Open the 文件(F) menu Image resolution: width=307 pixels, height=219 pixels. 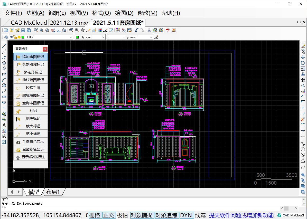pos(13,13)
